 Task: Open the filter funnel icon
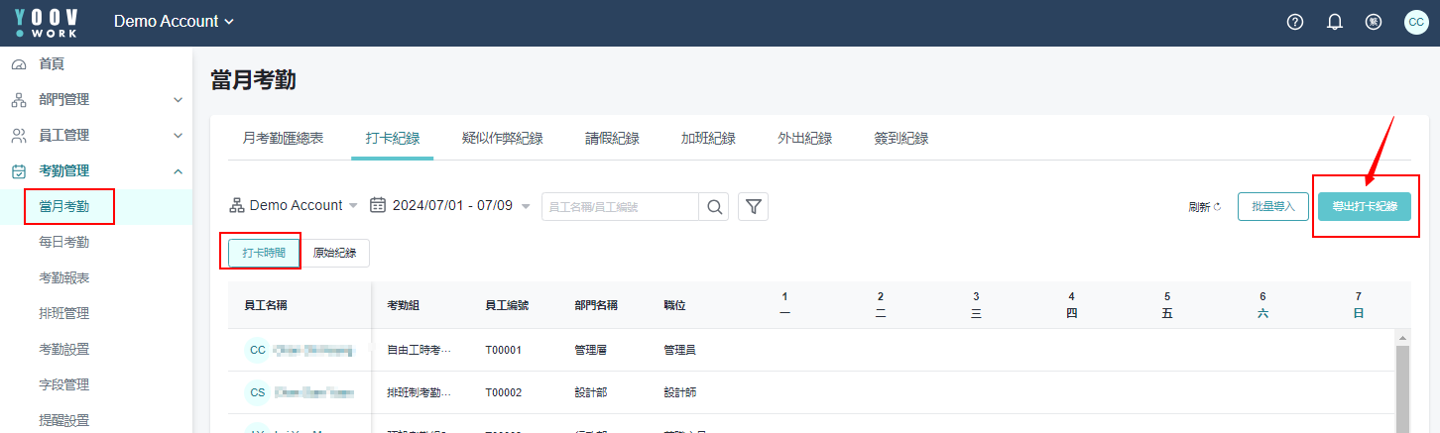pyautogui.click(x=754, y=206)
